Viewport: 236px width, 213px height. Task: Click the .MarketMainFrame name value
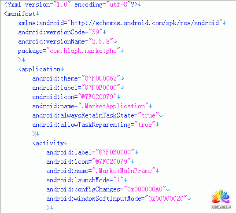click(124, 171)
